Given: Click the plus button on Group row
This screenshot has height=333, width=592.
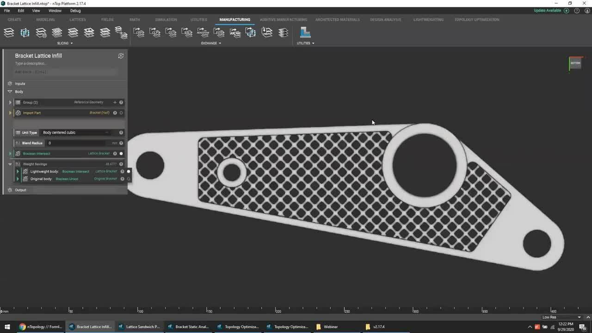Looking at the screenshot, I should (x=115, y=102).
